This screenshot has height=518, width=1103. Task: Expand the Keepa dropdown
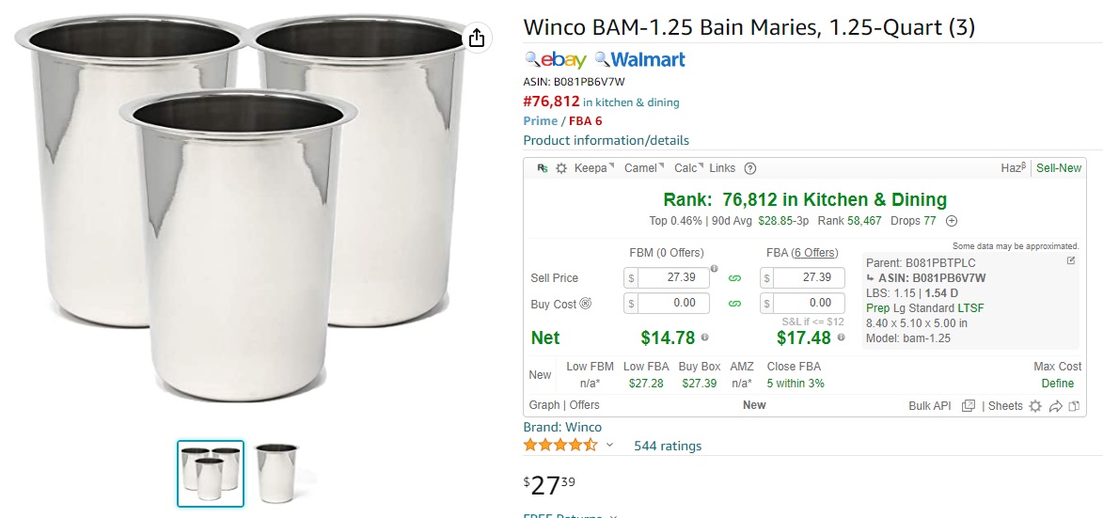[593, 168]
